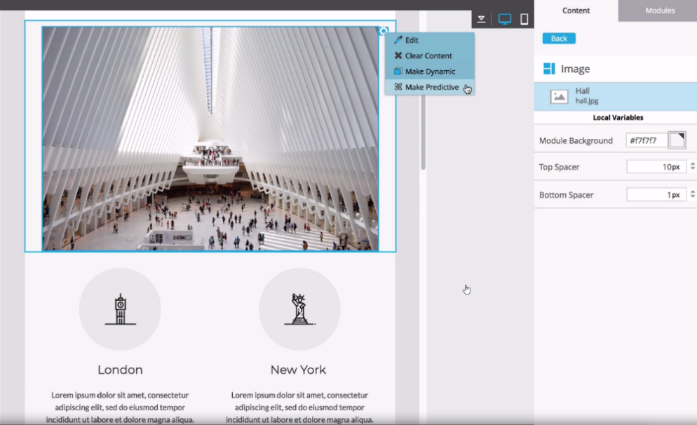
Task: Click the Hall image thumbnail icon
Action: point(559,97)
